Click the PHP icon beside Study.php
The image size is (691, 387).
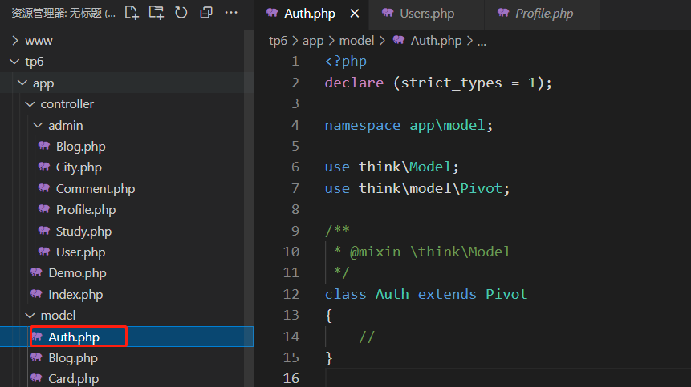point(44,231)
